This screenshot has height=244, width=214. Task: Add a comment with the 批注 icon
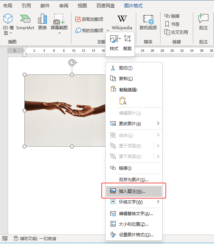203,22
